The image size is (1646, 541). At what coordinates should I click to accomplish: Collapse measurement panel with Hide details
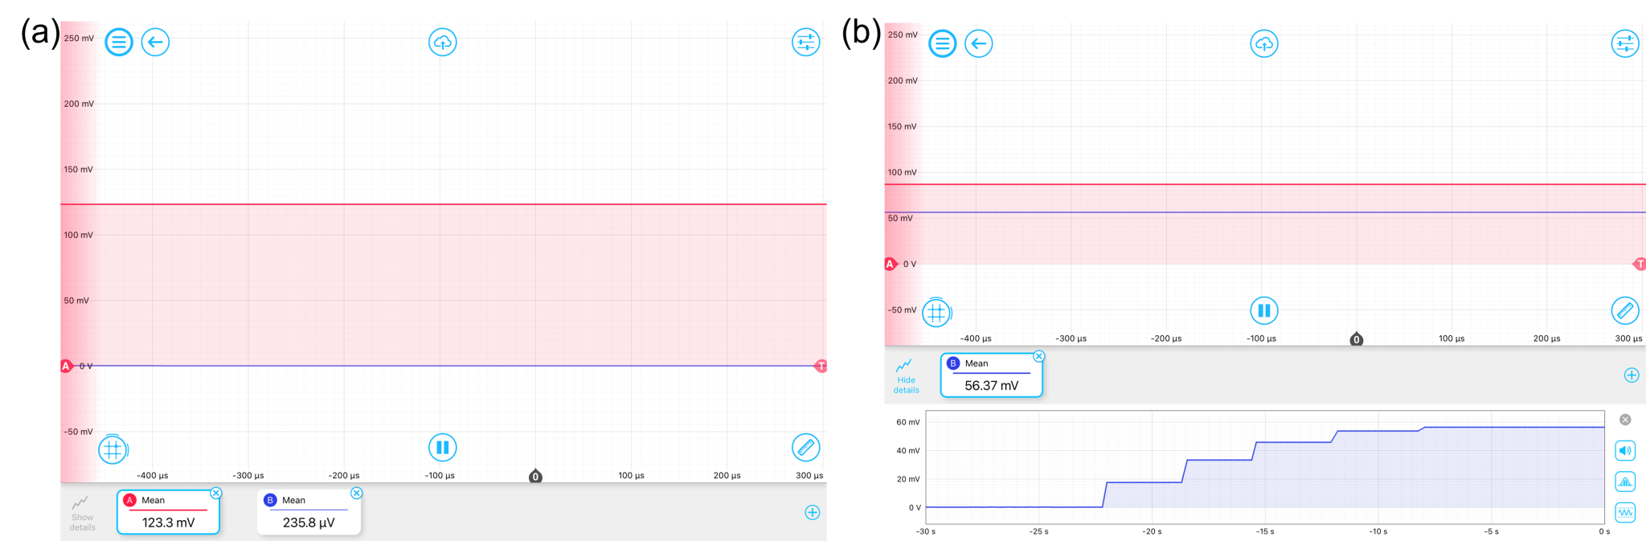coord(906,375)
